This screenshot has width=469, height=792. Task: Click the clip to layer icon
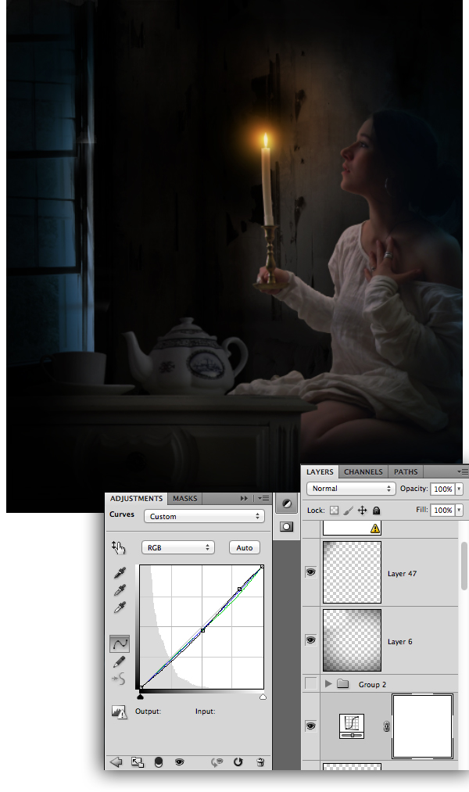click(159, 762)
